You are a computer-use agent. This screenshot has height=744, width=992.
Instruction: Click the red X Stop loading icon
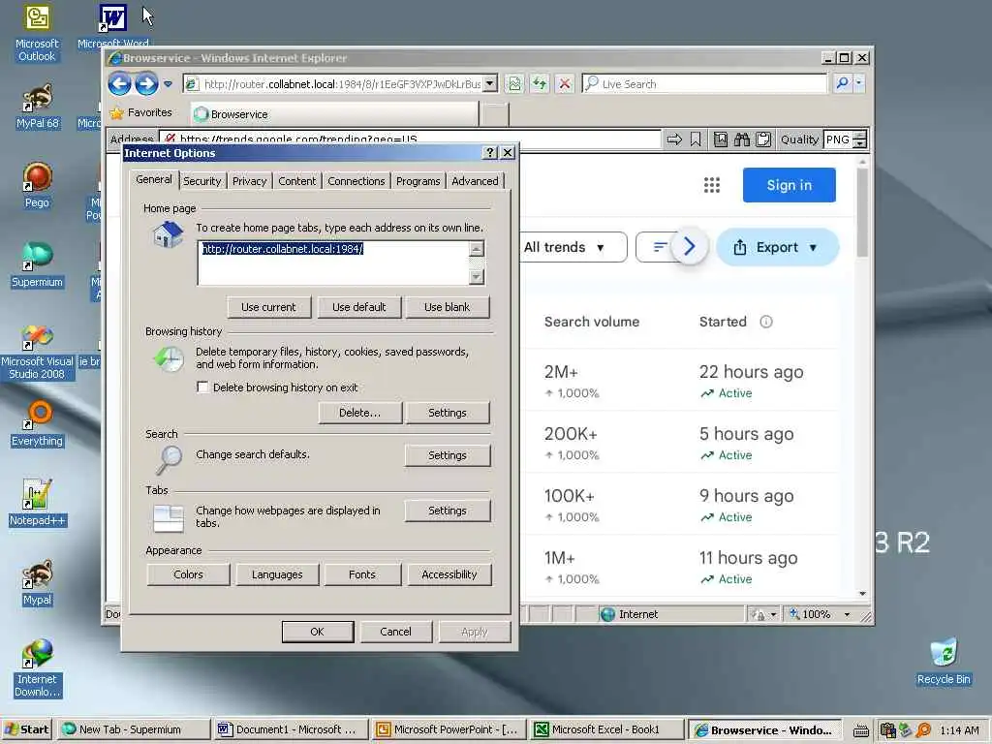pyautogui.click(x=565, y=83)
